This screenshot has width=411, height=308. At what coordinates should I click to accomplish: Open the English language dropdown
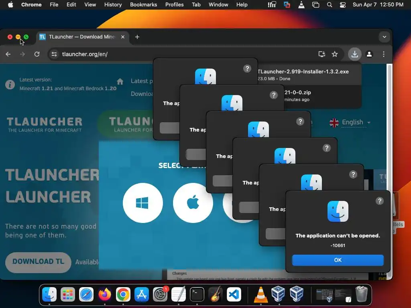[350, 122]
